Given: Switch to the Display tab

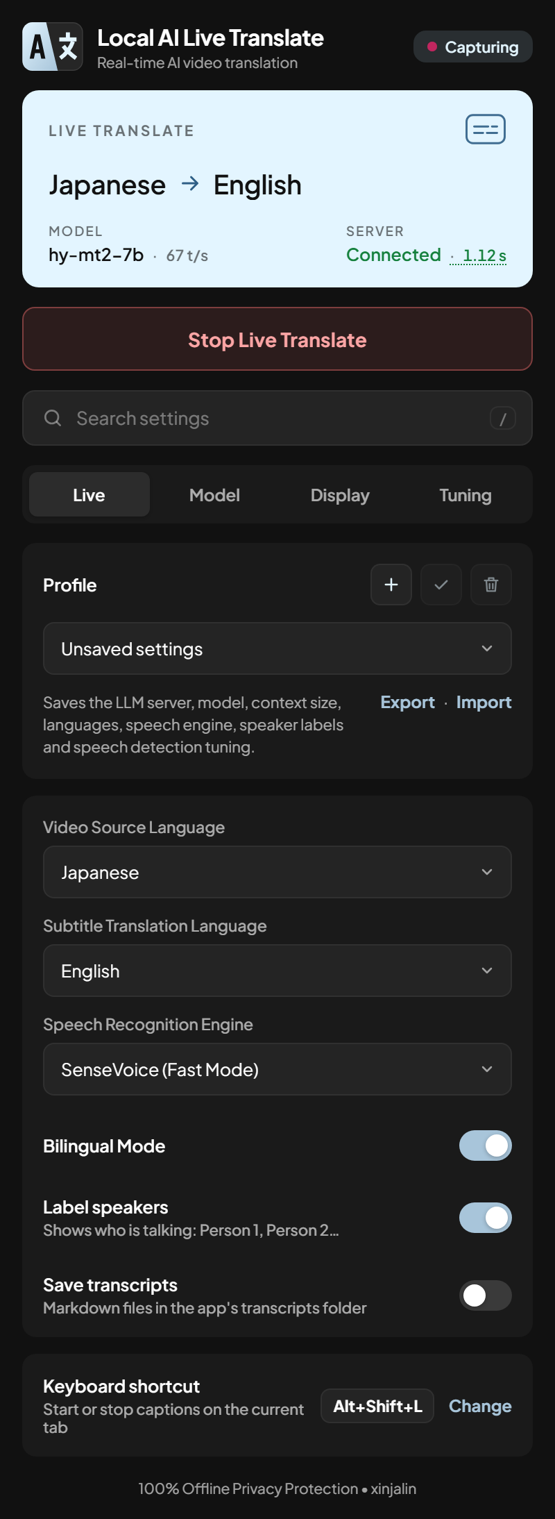Looking at the screenshot, I should click(x=340, y=494).
